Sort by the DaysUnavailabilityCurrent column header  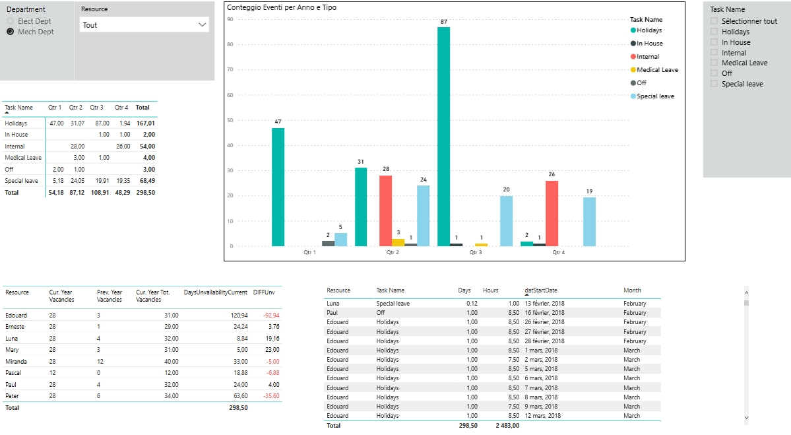point(215,292)
